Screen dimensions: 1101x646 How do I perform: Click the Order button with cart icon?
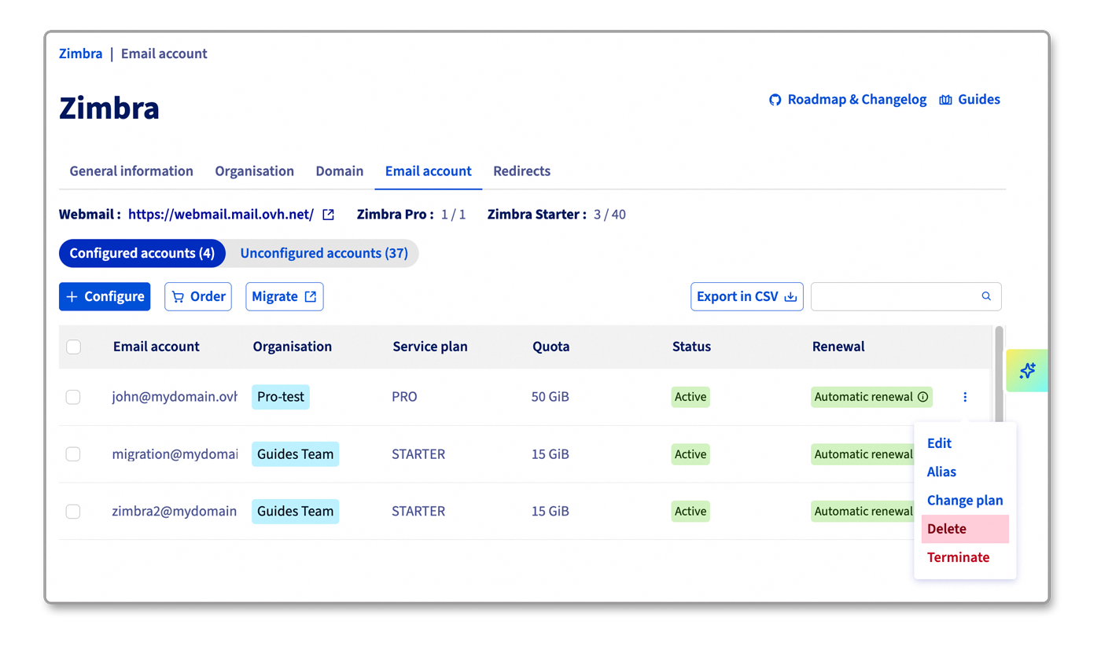pos(198,296)
